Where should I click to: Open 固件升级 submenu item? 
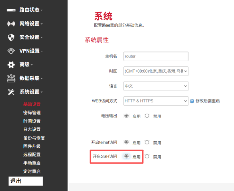tap(32, 146)
